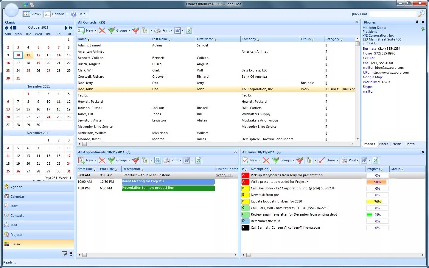This screenshot has width=429, height=268.
Task: Click in the Quick Find search field
Action: pyautogui.click(x=393, y=14)
